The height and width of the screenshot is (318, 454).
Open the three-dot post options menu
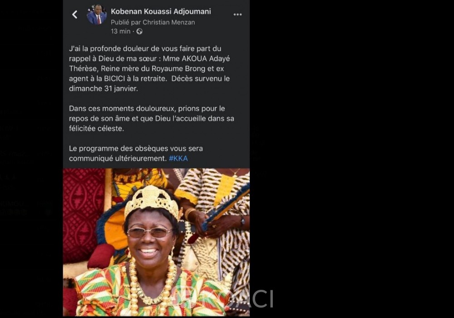[237, 15]
